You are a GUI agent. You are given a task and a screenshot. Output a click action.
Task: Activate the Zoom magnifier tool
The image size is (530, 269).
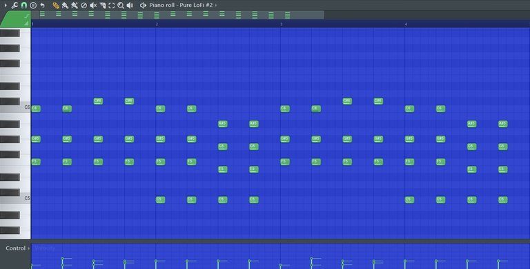point(121,5)
